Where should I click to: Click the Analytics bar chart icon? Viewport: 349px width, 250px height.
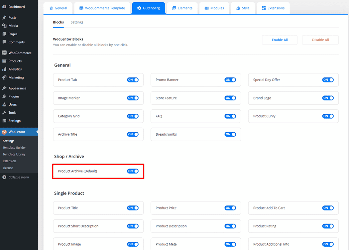(x=4, y=69)
